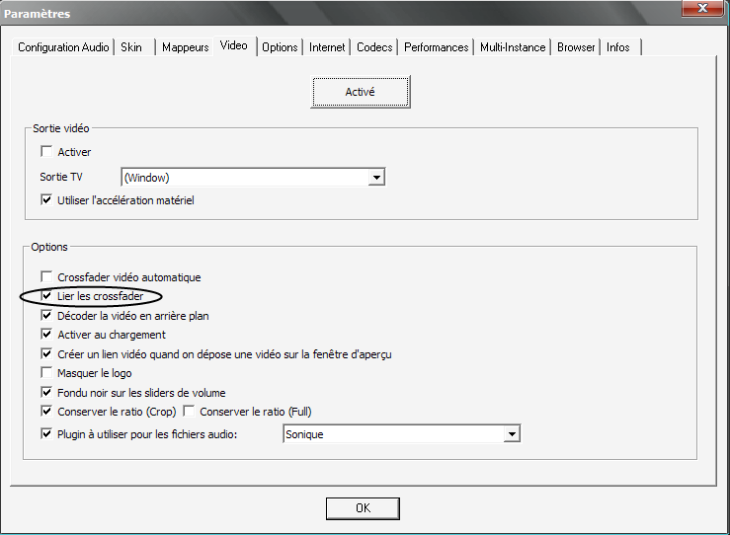
Task: Select the Mappeurs tab
Action: click(x=185, y=47)
